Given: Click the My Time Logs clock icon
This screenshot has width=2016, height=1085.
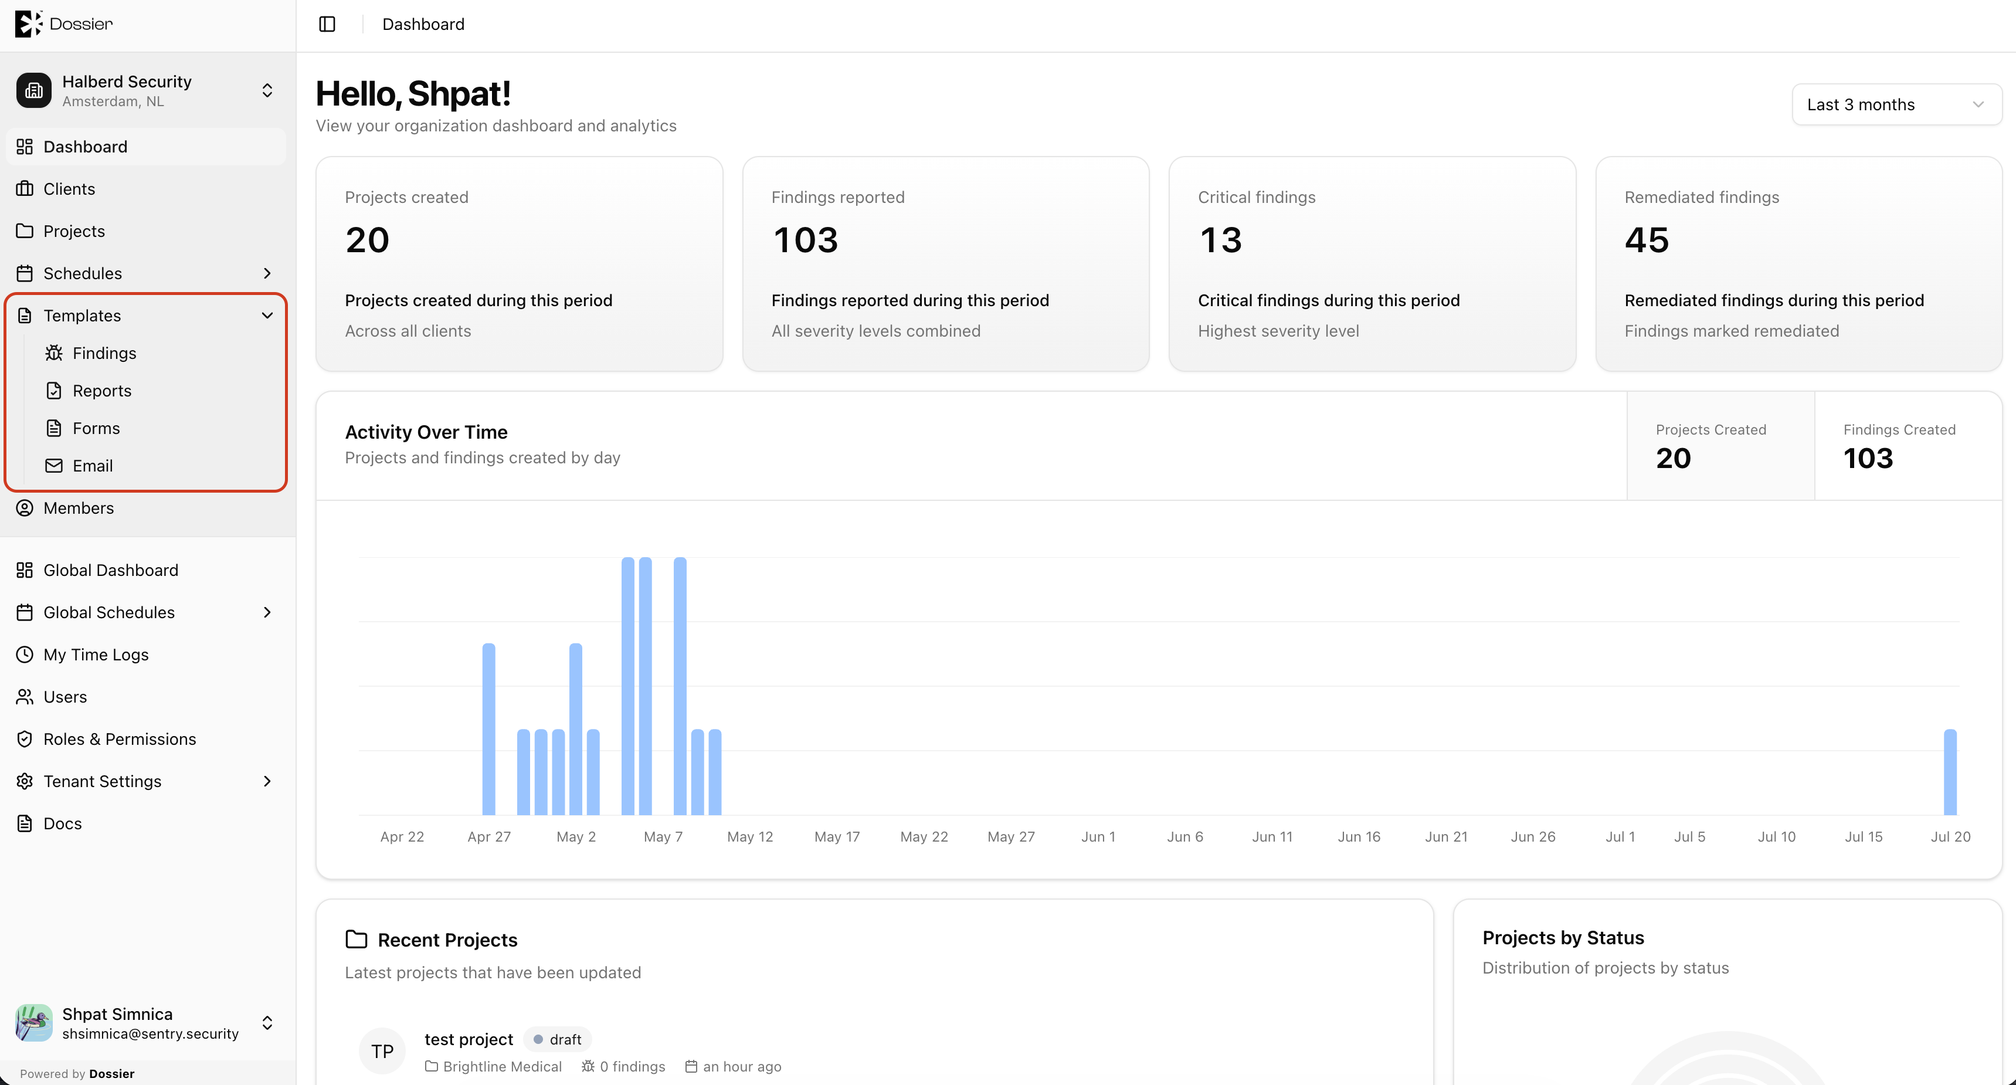Looking at the screenshot, I should point(25,655).
